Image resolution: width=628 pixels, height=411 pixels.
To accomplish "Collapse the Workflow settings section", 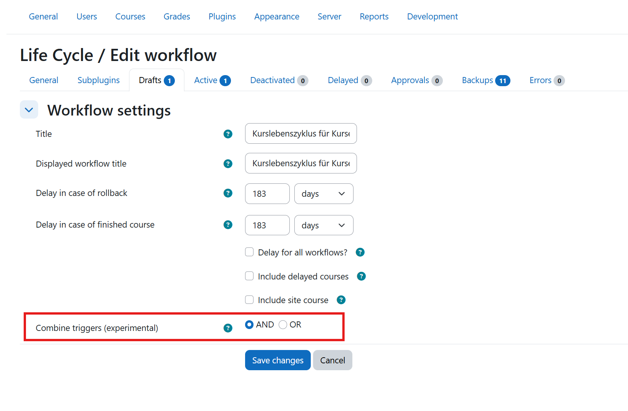I will pyautogui.click(x=29, y=110).
